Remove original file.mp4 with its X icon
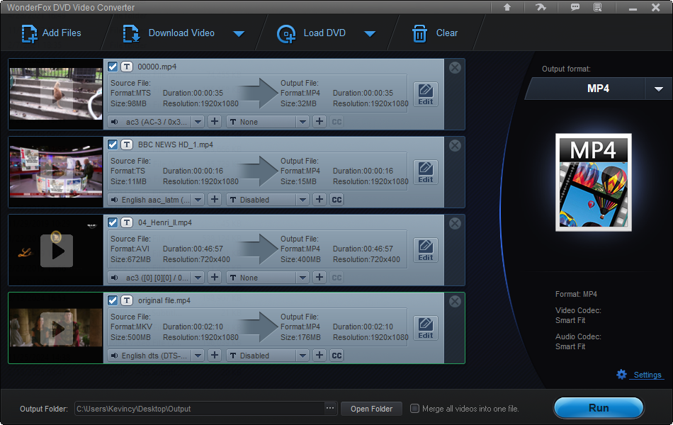The image size is (673, 425). [x=455, y=301]
